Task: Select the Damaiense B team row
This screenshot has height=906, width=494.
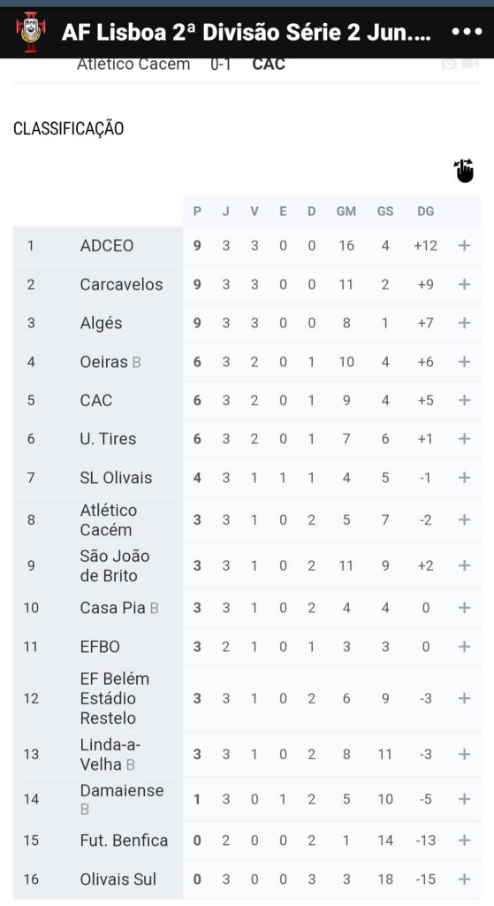Action: tap(247, 799)
